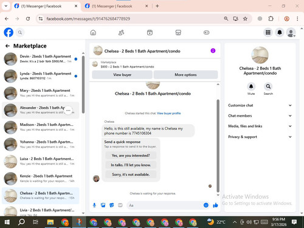The height and width of the screenshot is (228, 304).
Task: Send quick reply 'Yes, are you interested?'
Action: (131, 156)
